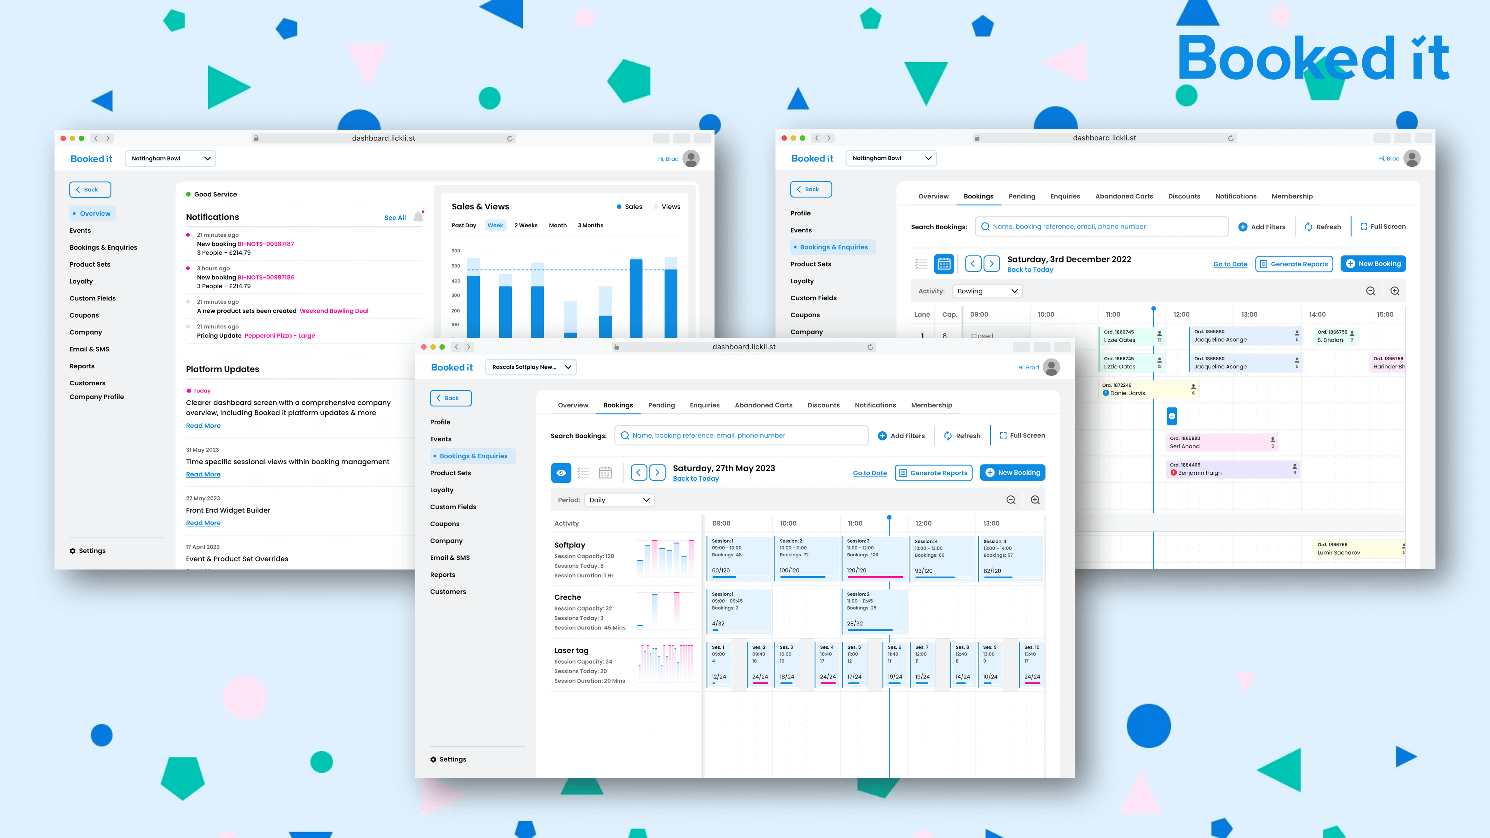
Task: Activate the eye overview view toggle
Action: (x=561, y=472)
